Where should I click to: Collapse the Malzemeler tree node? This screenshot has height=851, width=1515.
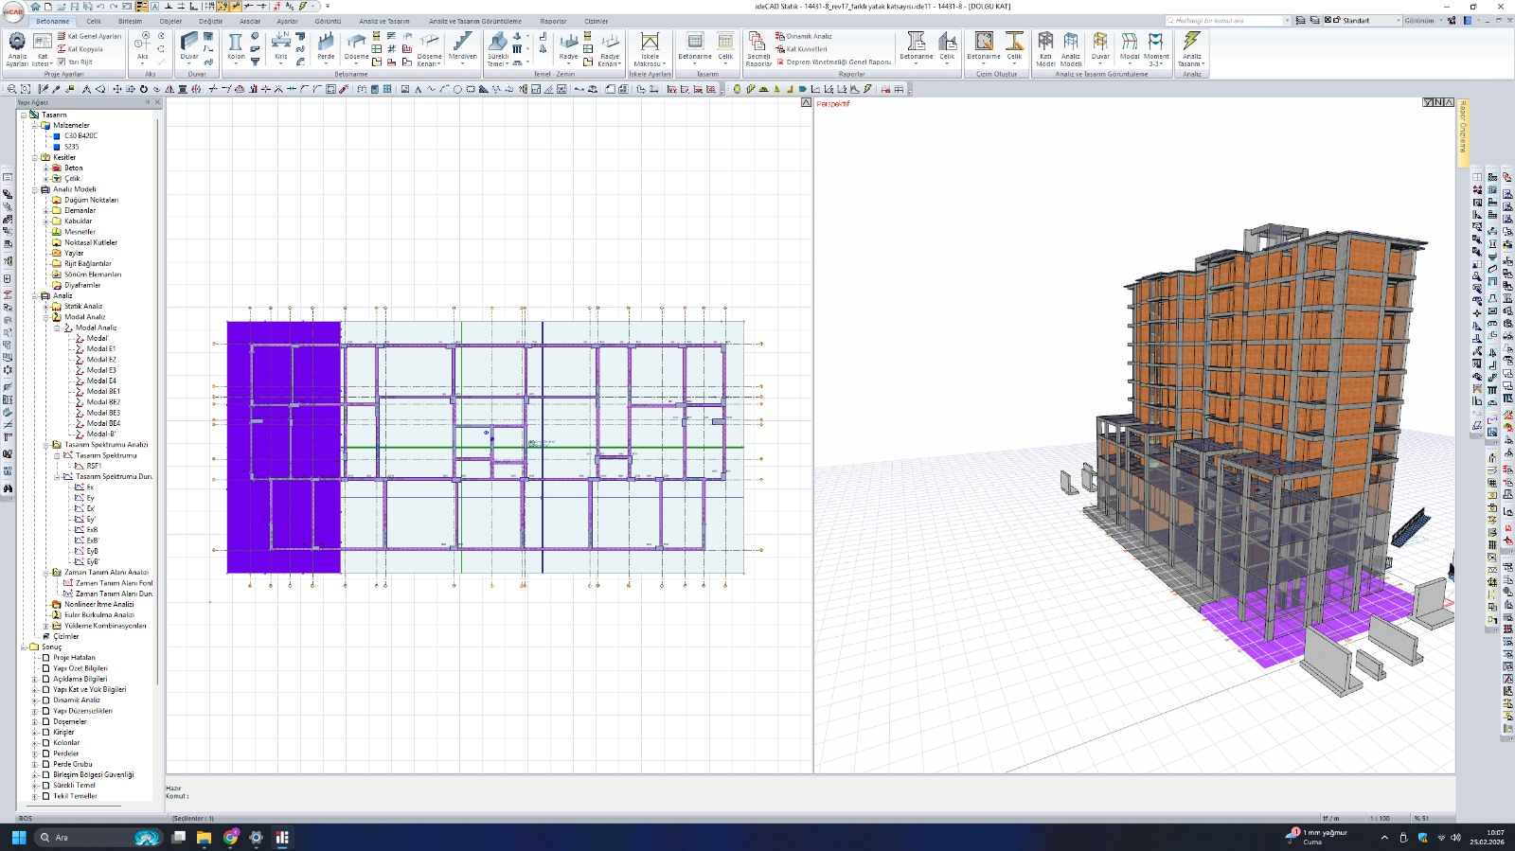coord(35,125)
